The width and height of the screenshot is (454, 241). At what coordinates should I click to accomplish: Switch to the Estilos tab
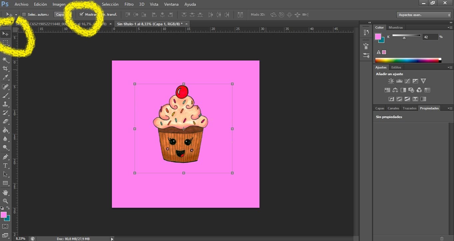[396, 67]
